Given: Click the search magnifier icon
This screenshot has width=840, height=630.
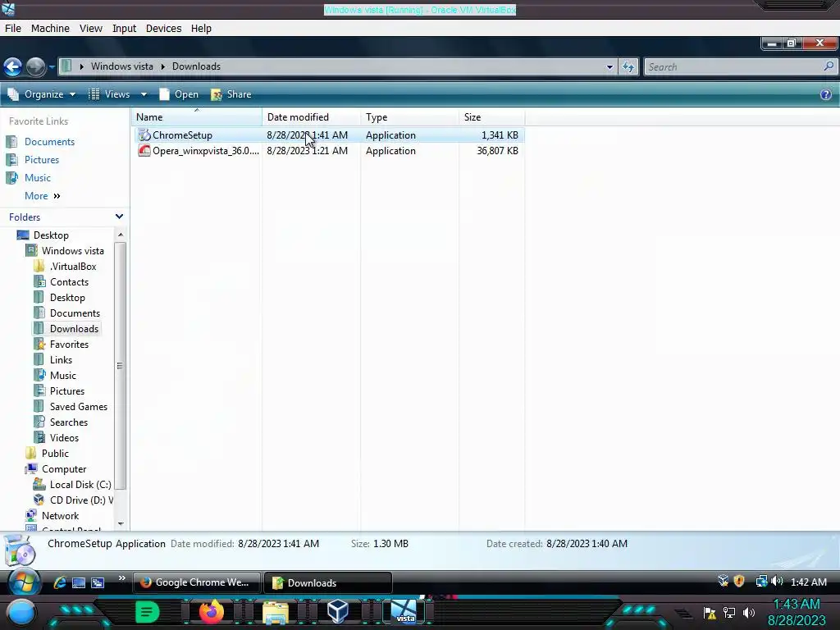Looking at the screenshot, I should tap(829, 66).
